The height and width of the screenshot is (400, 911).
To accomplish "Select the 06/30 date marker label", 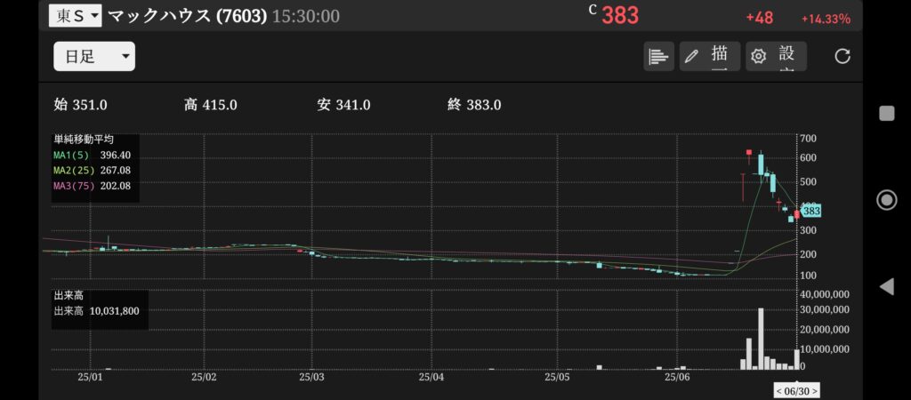I will pos(797,391).
